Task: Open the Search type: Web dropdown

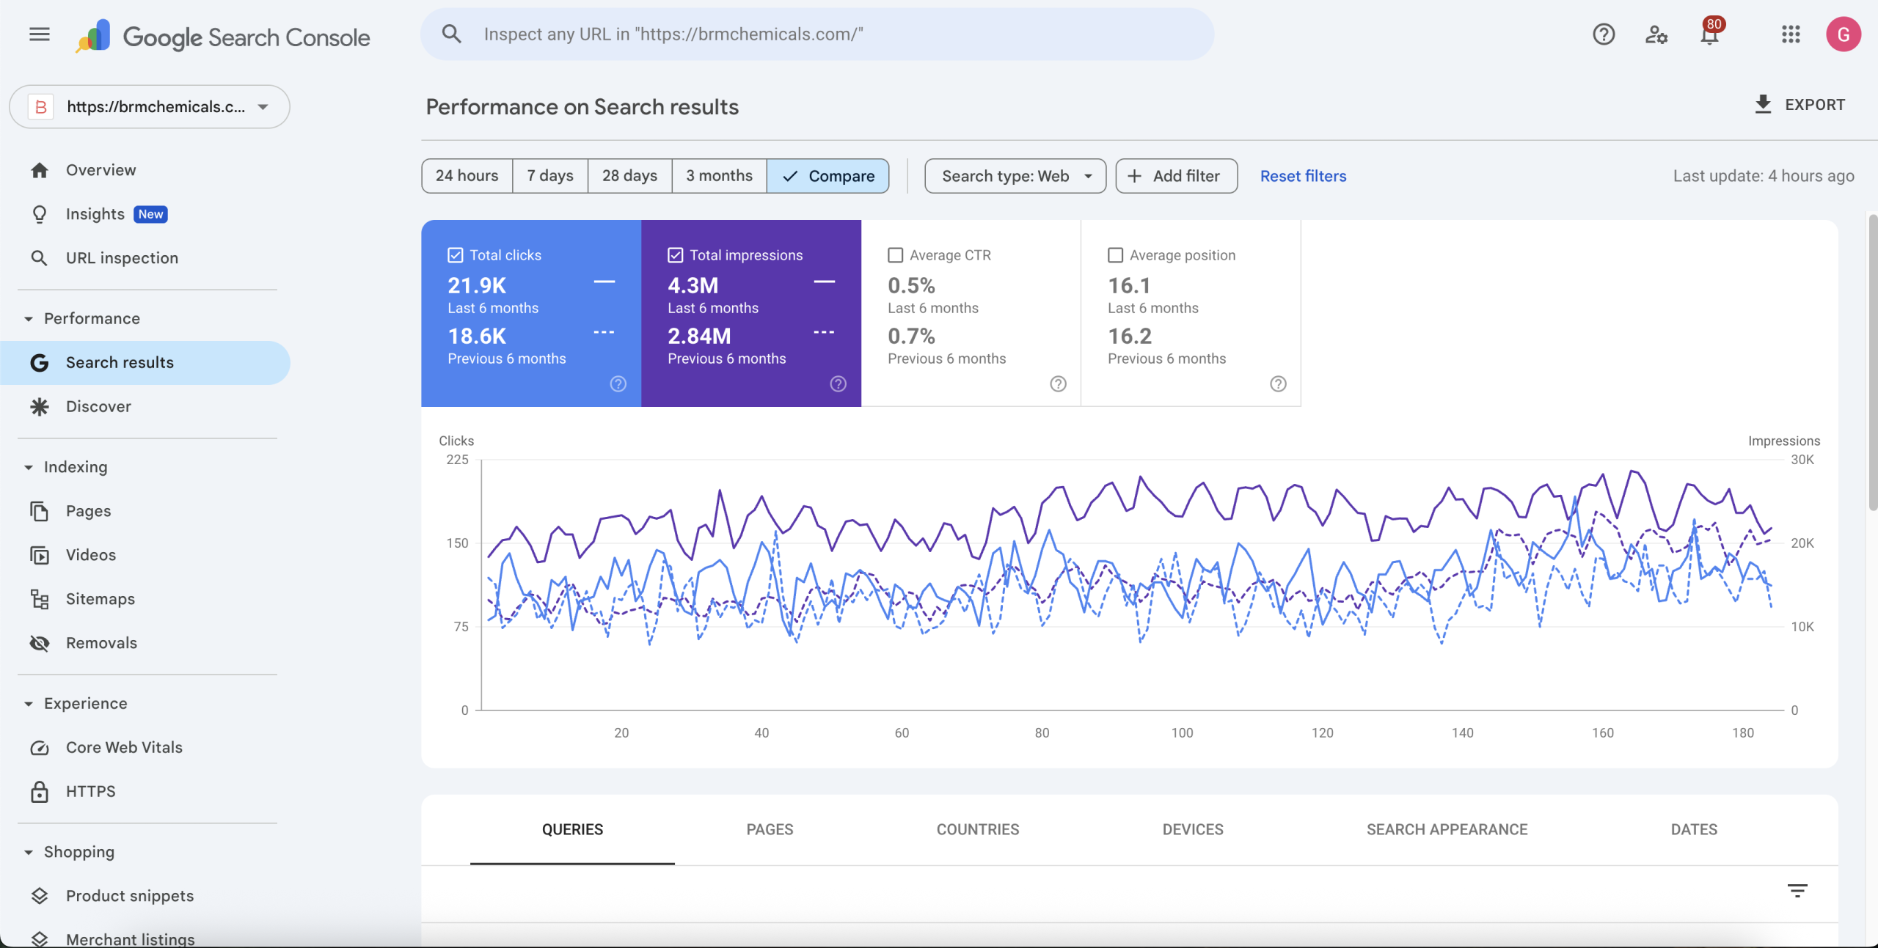Action: [1014, 176]
